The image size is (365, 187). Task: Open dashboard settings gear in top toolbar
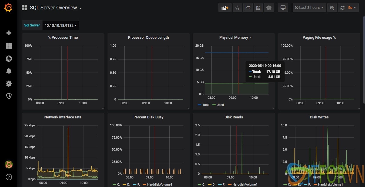pos(269,8)
